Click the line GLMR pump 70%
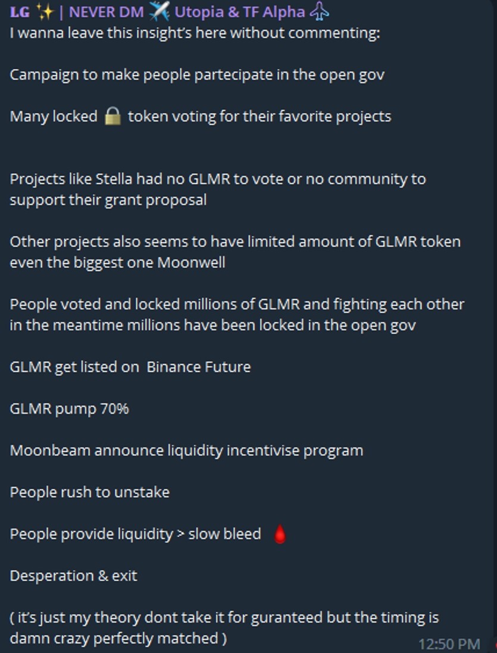 (x=69, y=409)
